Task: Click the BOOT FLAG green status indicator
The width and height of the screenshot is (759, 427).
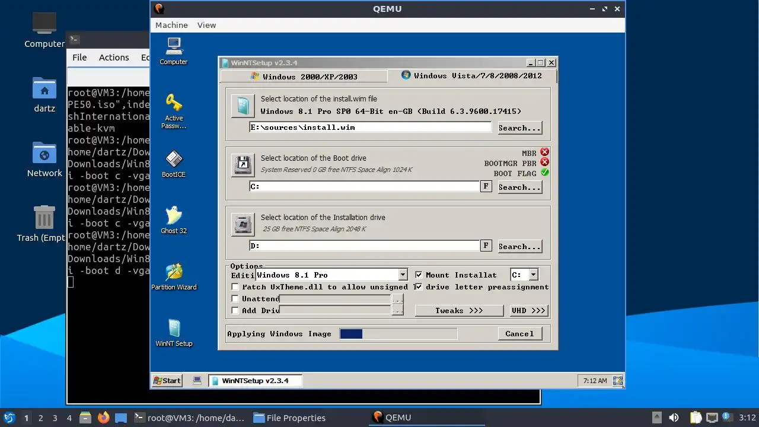Action: 544,173
